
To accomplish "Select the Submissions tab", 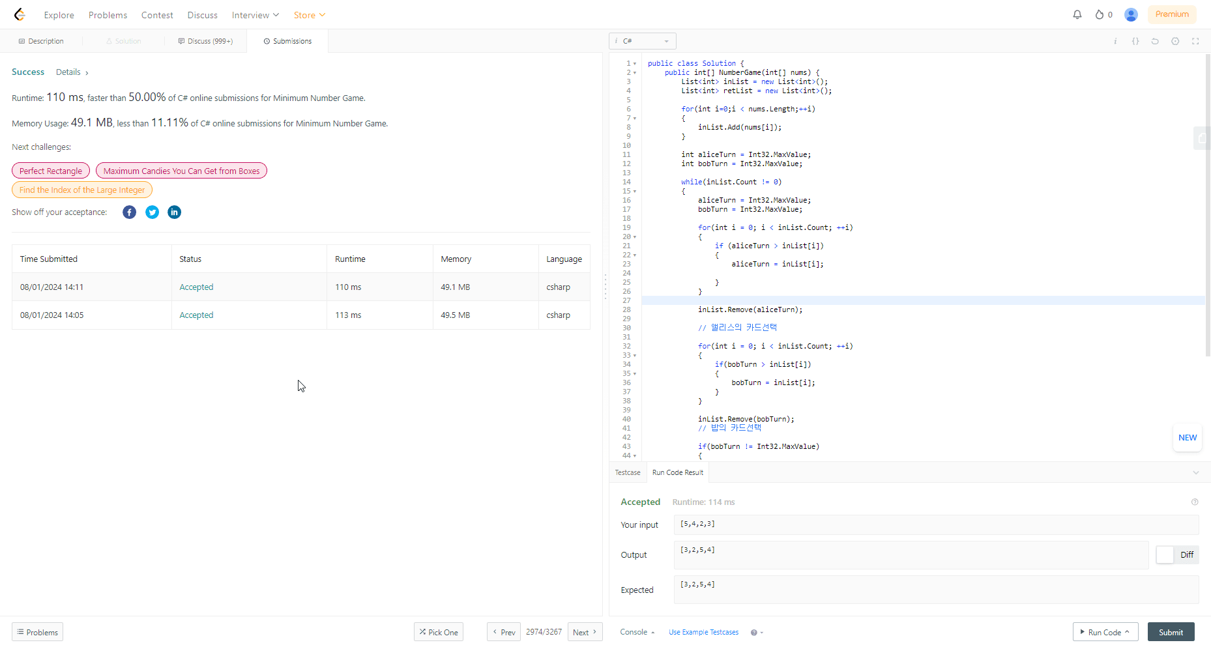I will point(287,41).
